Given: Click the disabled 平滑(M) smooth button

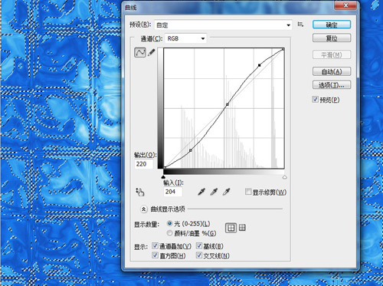Looking at the screenshot, I should pos(332,54).
